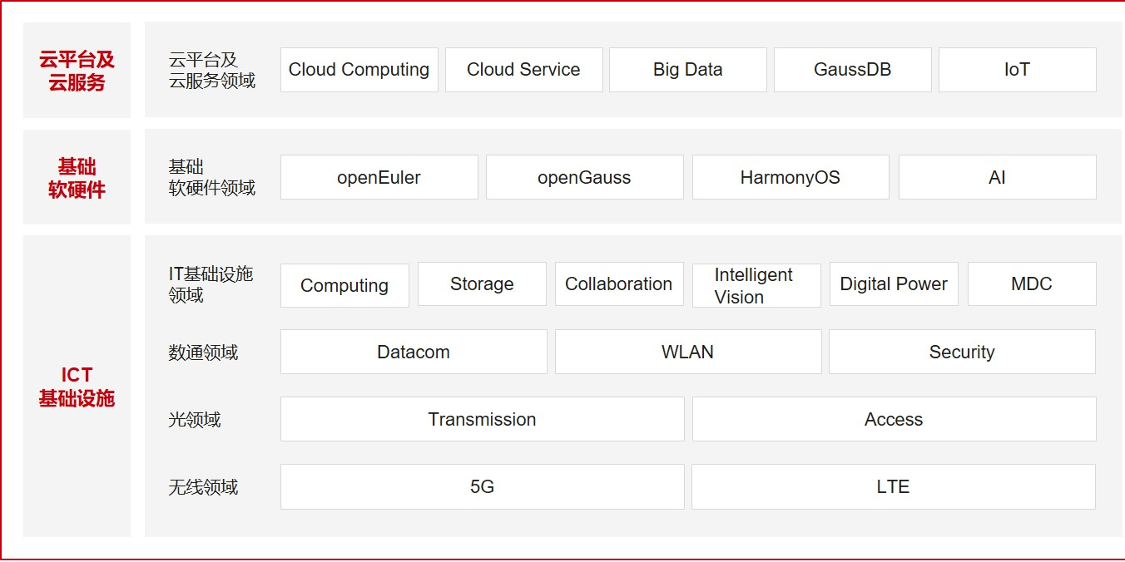Select the Collaboration box
Viewport: 1125px width, 562px height.
[619, 284]
